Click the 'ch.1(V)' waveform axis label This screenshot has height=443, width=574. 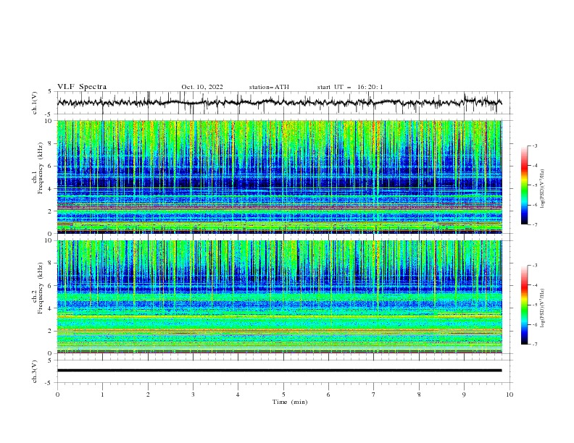(35, 103)
